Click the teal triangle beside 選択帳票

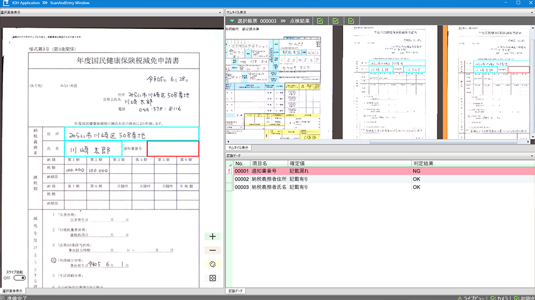(x=232, y=21)
